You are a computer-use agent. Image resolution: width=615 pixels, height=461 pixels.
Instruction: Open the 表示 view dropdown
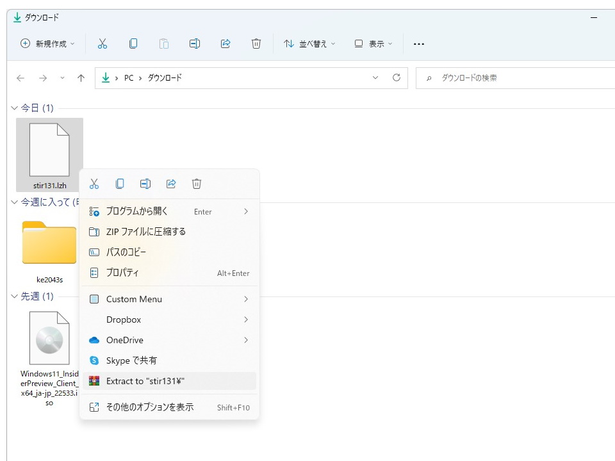pos(373,44)
